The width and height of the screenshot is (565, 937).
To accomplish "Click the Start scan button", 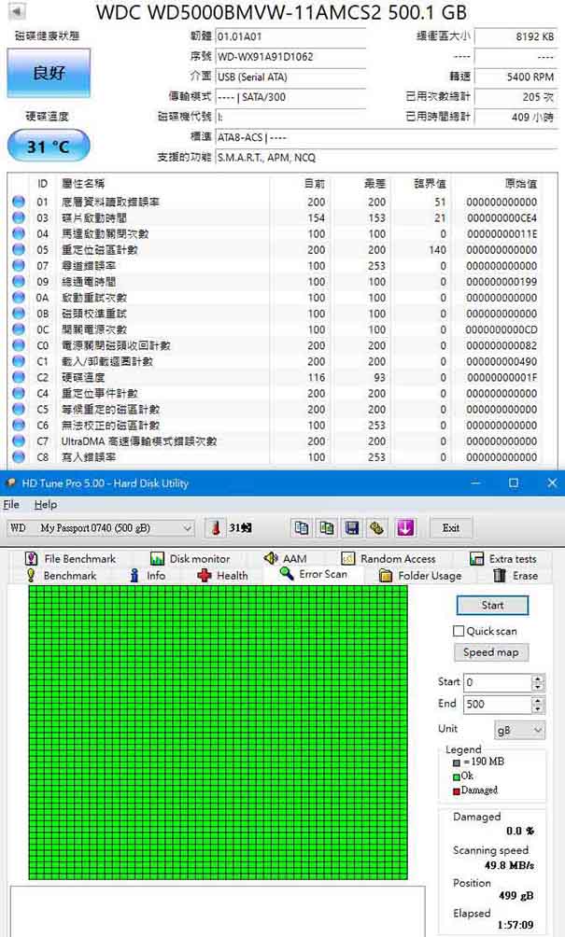I will pyautogui.click(x=492, y=606).
